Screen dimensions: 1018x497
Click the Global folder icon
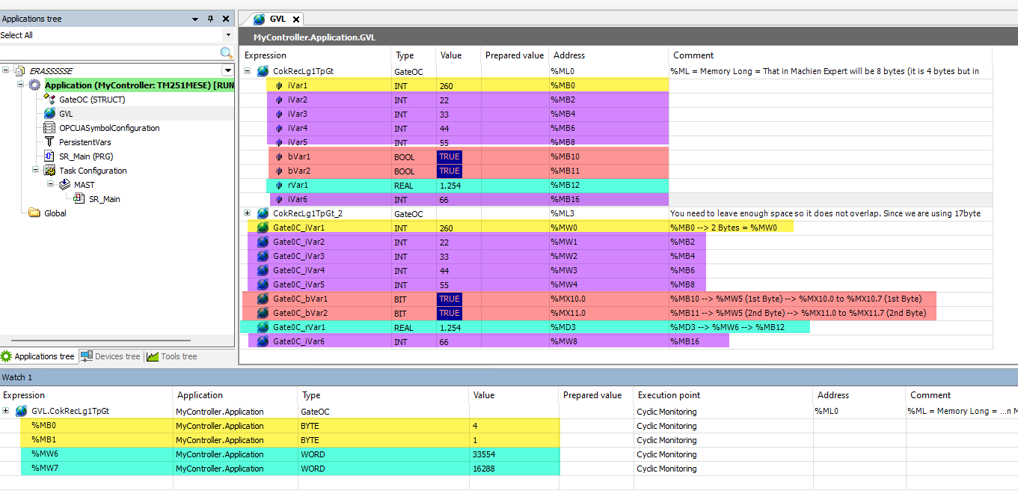34,213
